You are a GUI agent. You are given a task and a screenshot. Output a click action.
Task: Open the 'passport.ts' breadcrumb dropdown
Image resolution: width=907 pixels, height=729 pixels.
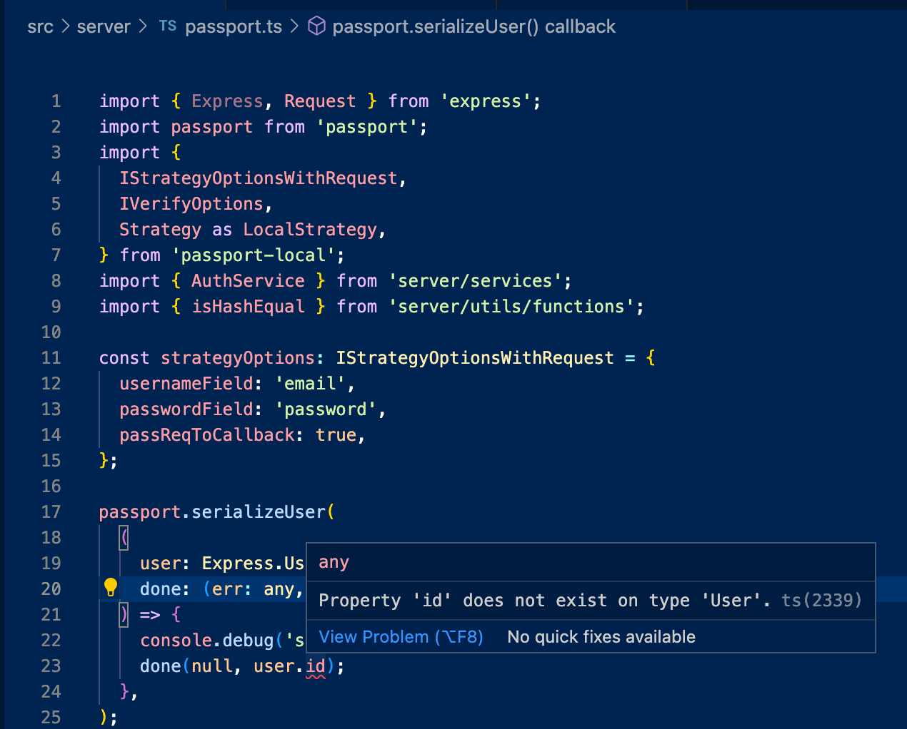(x=233, y=26)
